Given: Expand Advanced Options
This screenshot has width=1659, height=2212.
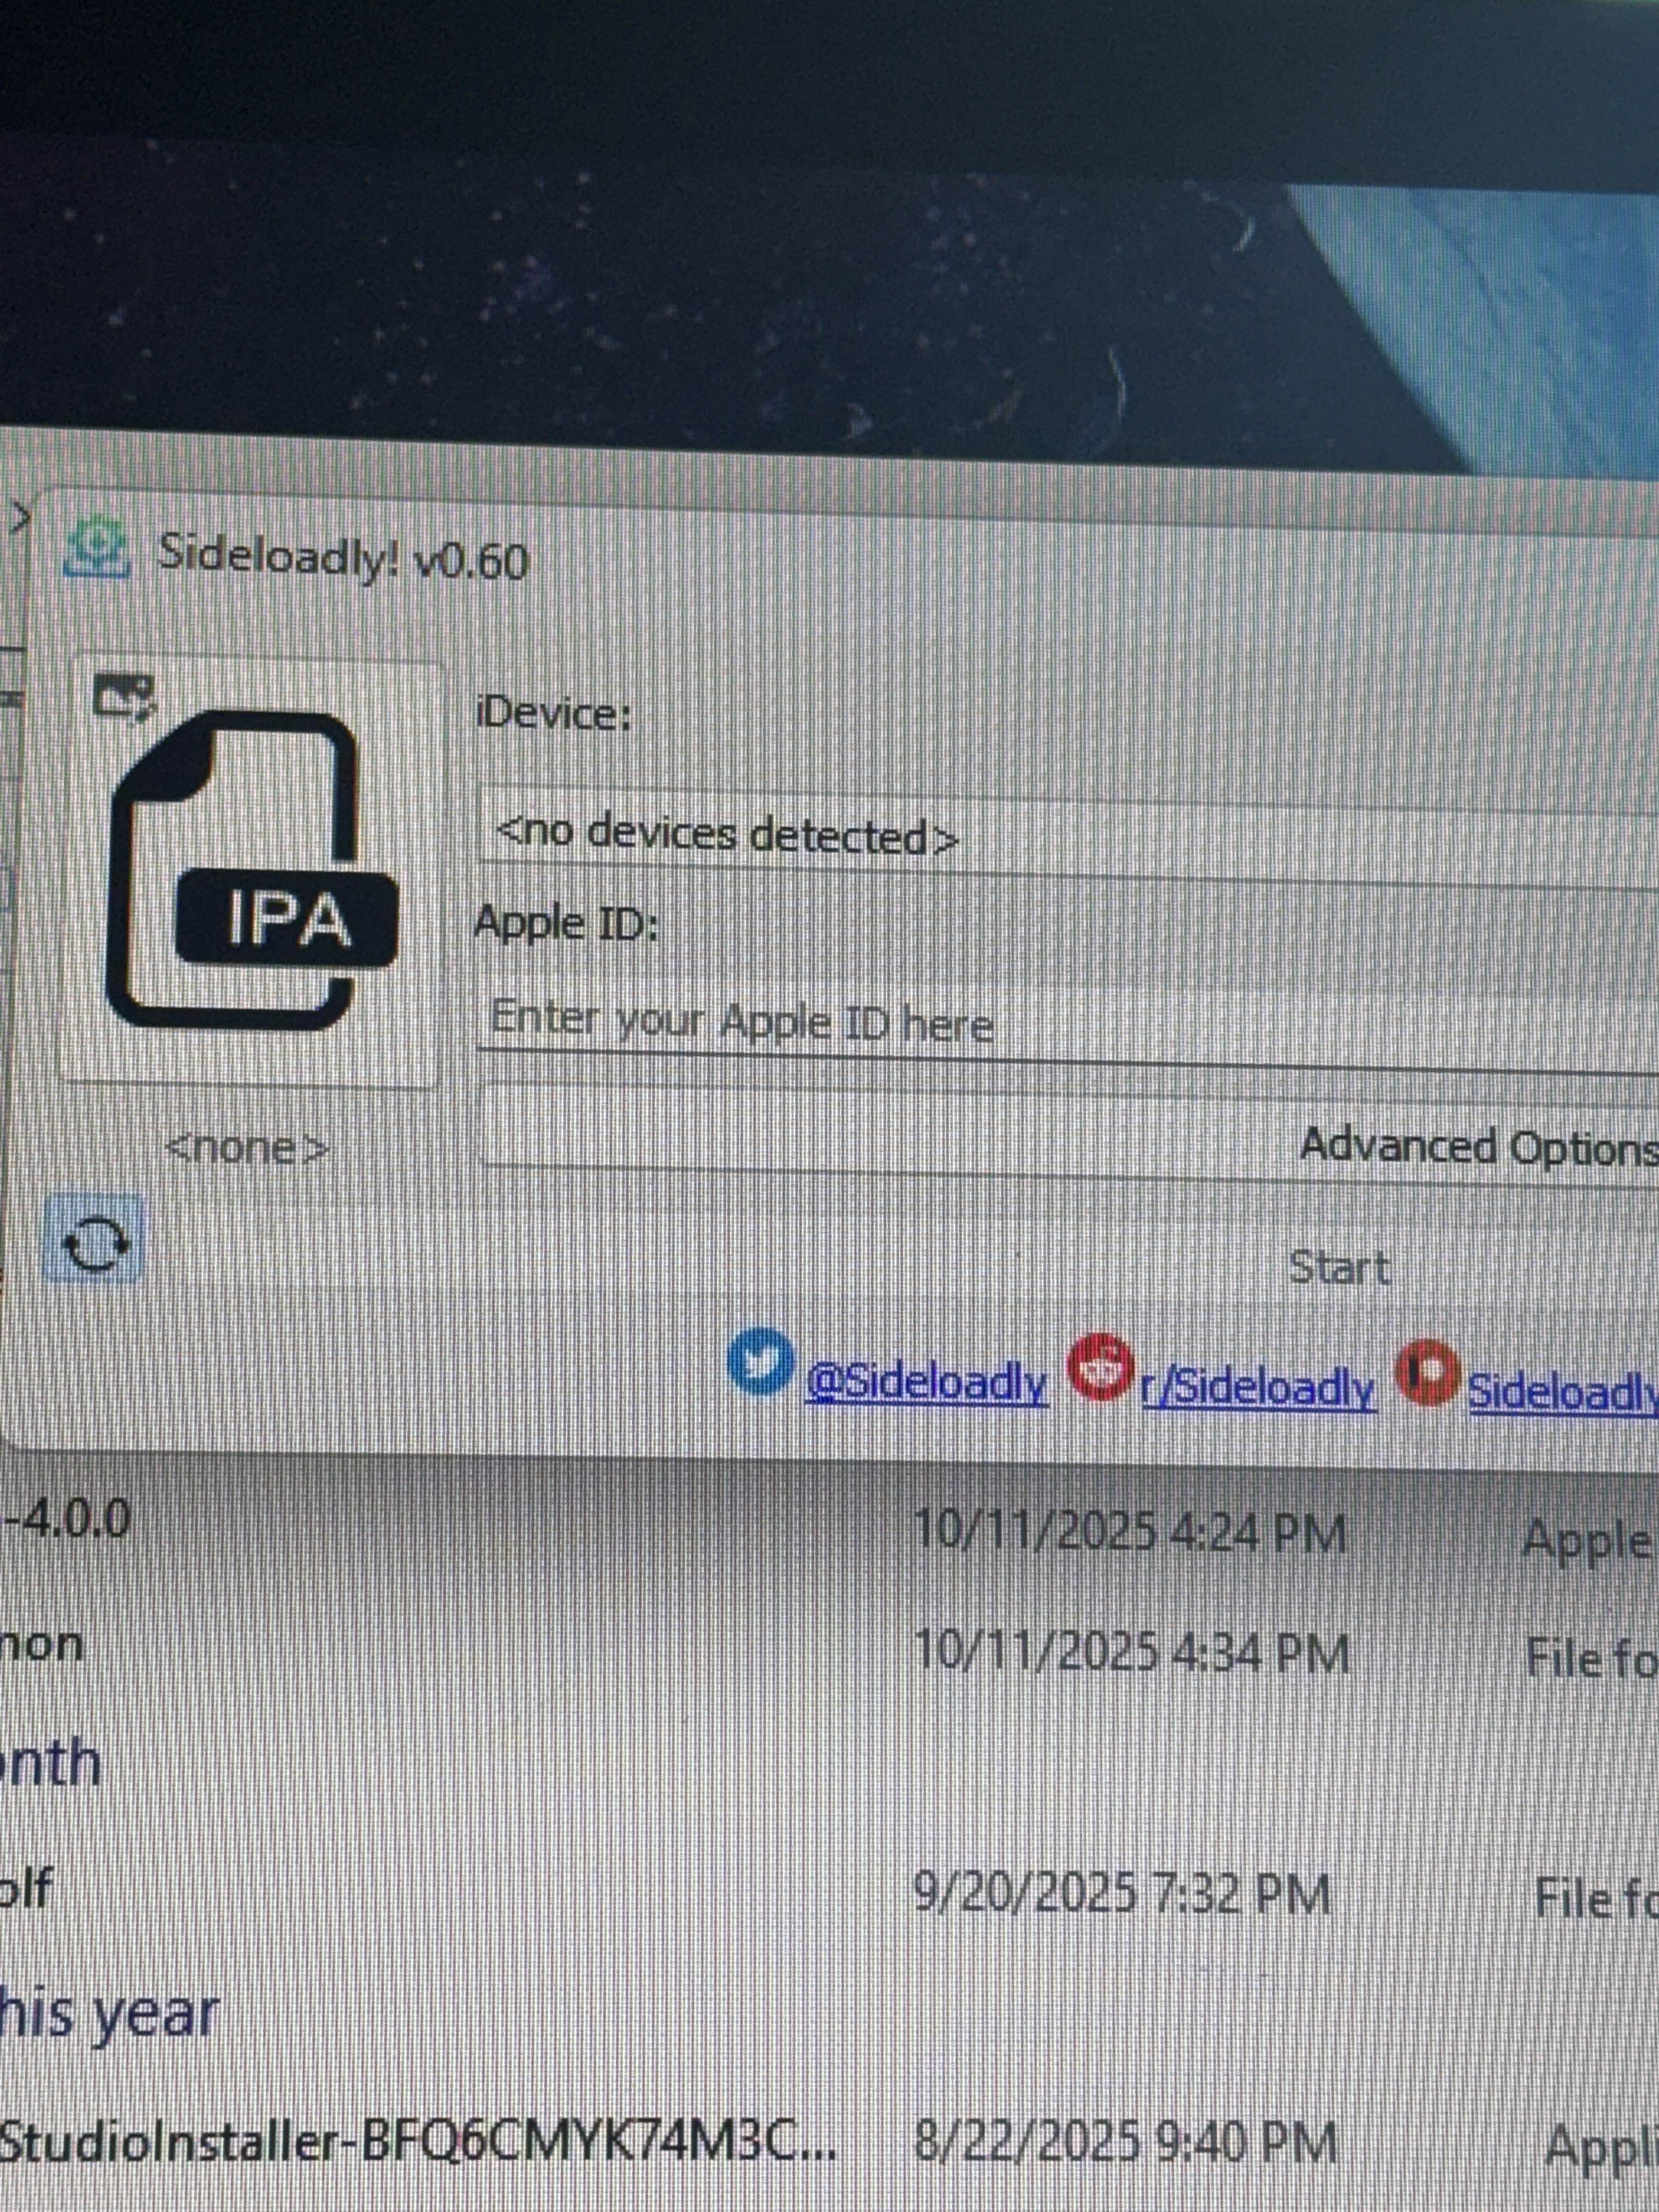Looking at the screenshot, I should point(1476,1146).
